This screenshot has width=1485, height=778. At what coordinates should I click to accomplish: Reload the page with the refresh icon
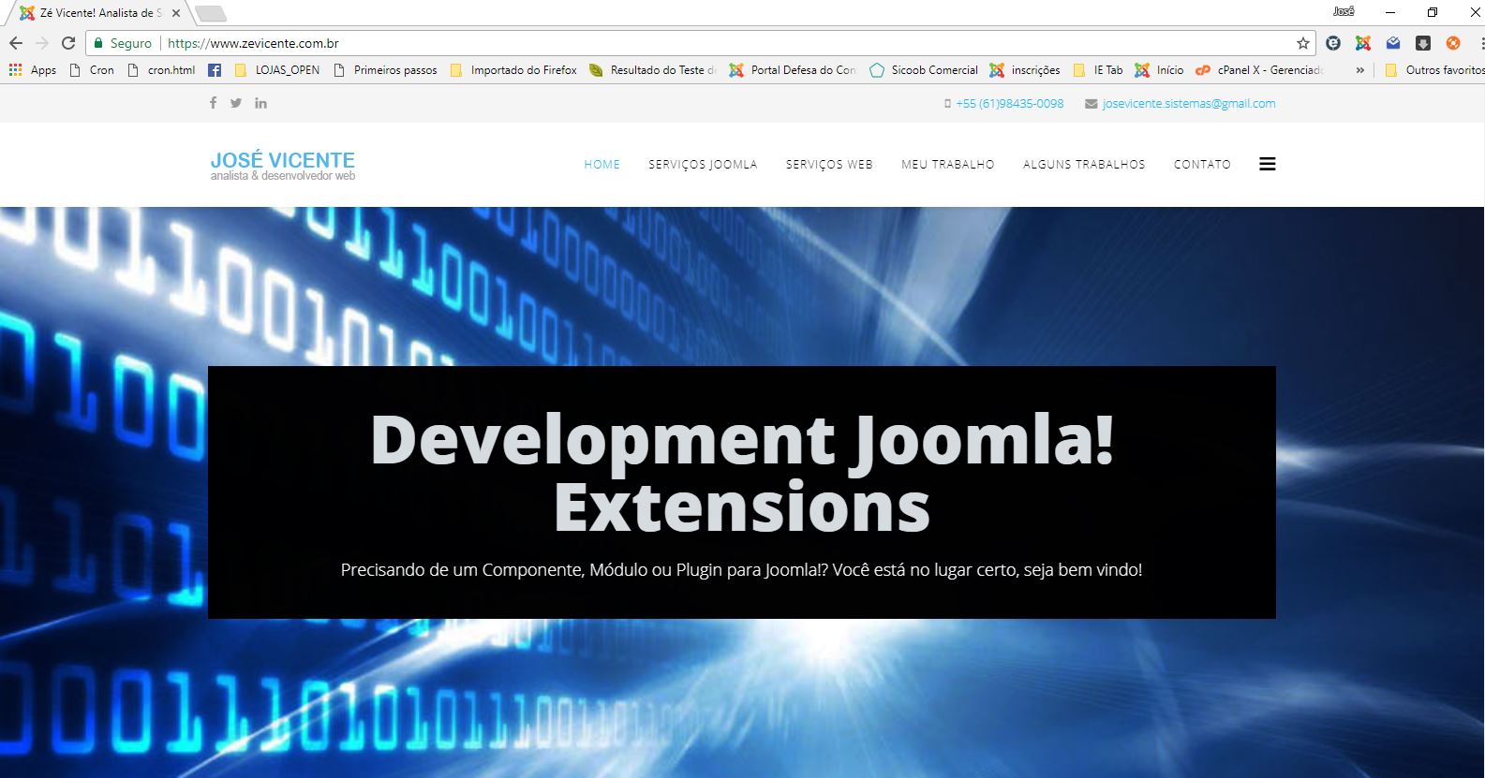(x=68, y=43)
